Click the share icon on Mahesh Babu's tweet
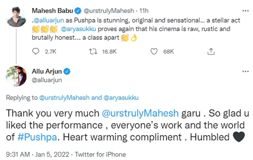253x160 pixels. click(x=211, y=51)
